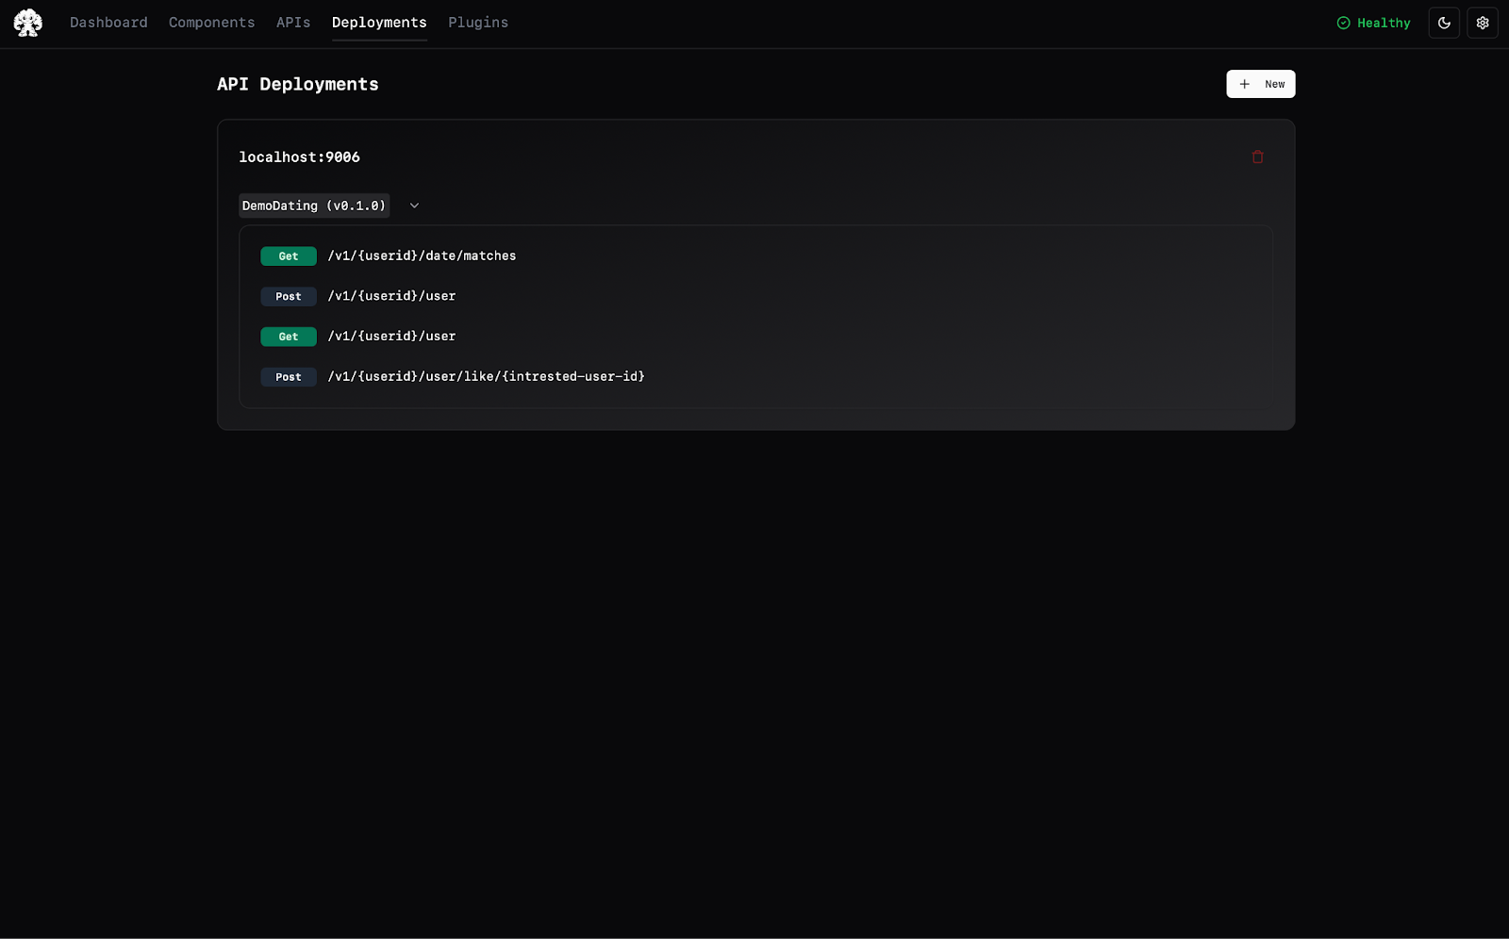Select the Deployments tab
This screenshot has width=1509, height=939.
point(379,23)
